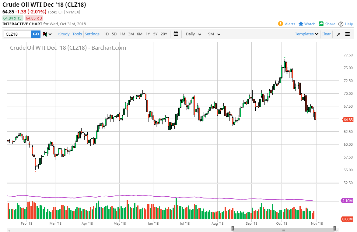Click the CLZ18 symbol input field

tap(17, 34)
